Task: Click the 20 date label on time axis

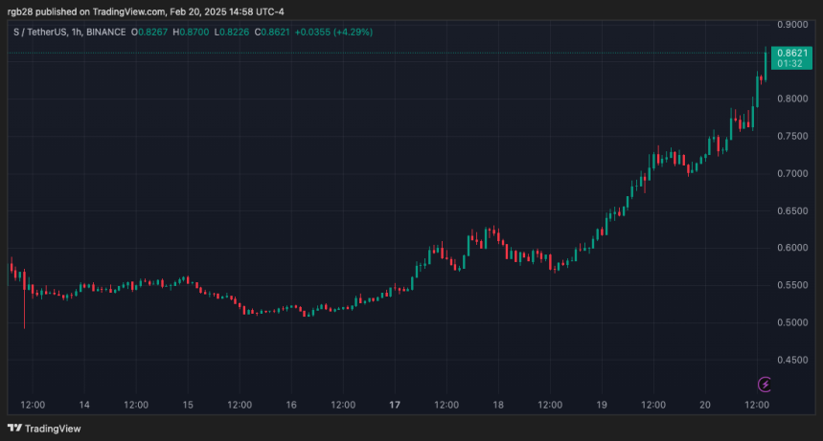Action: click(x=705, y=405)
